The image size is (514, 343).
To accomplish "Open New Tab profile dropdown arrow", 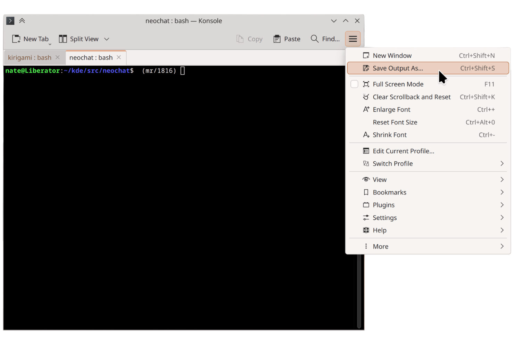I will point(50,44).
